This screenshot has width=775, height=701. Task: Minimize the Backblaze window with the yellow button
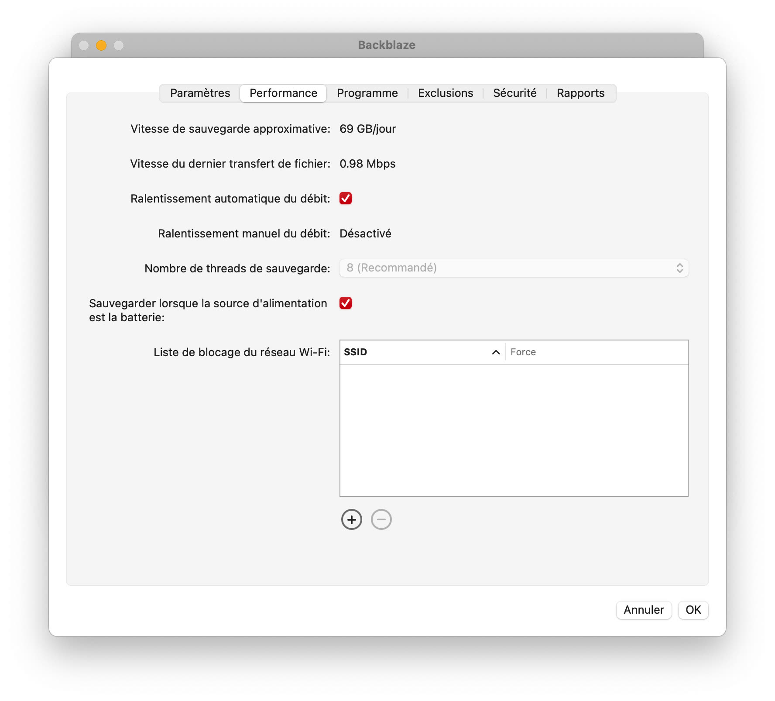101,45
